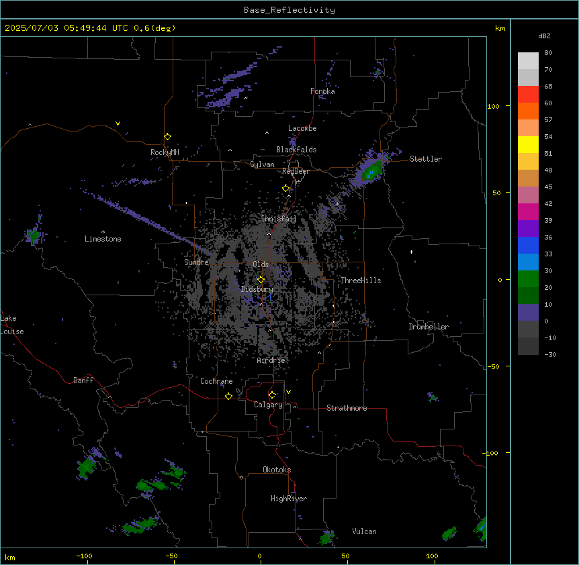Click the Ponoka city label

pyautogui.click(x=322, y=91)
